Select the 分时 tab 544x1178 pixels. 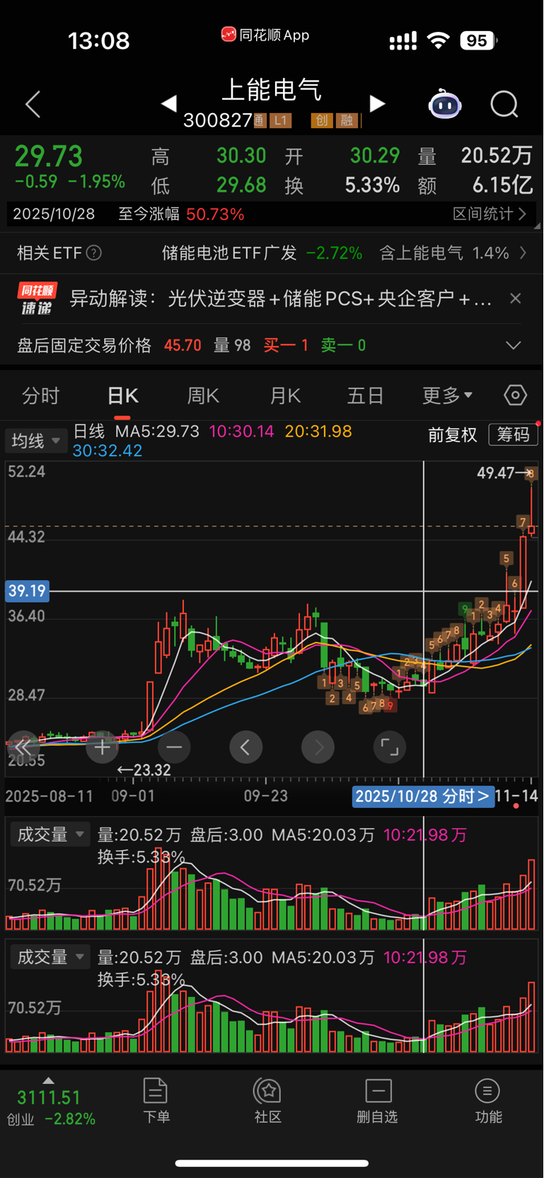point(41,395)
